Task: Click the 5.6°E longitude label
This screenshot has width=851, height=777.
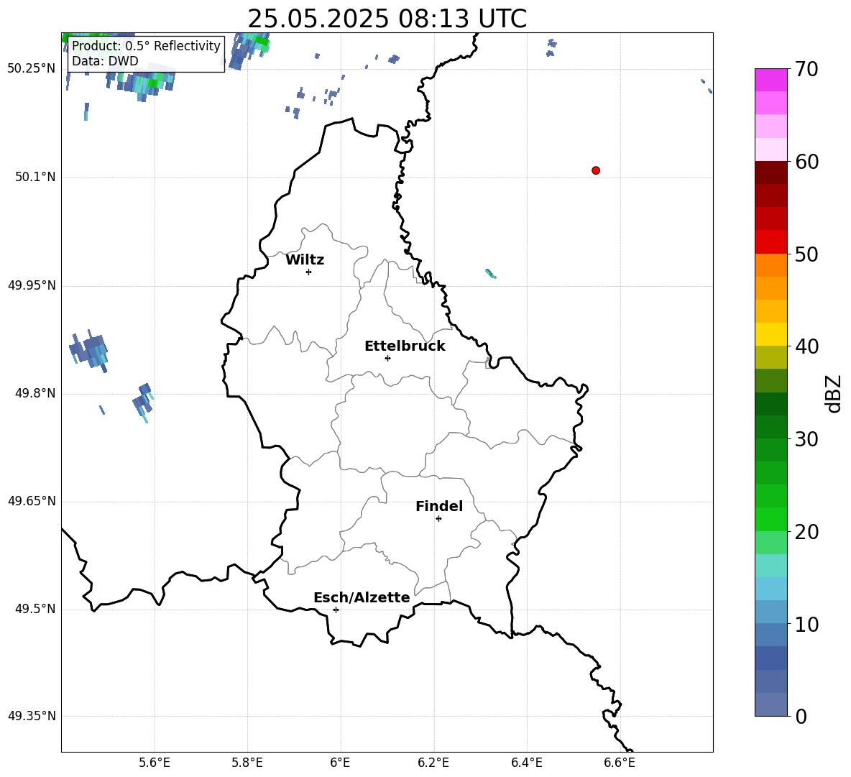Action: point(155,763)
